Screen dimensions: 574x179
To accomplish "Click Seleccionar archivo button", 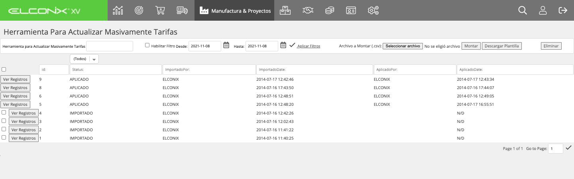I will pyautogui.click(x=403, y=46).
